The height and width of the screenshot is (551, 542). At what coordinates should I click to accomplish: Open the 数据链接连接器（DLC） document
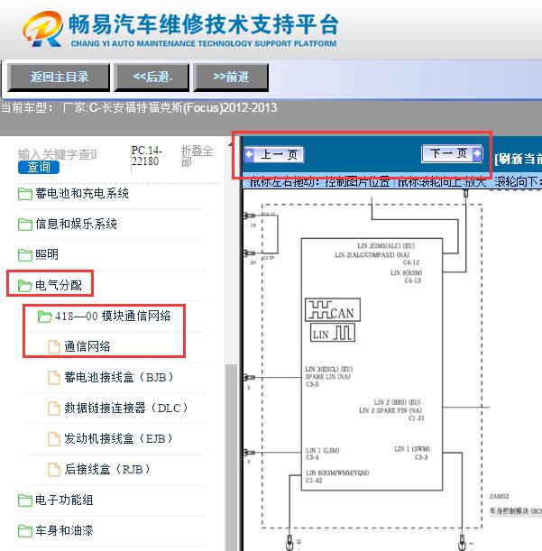[x=126, y=408]
